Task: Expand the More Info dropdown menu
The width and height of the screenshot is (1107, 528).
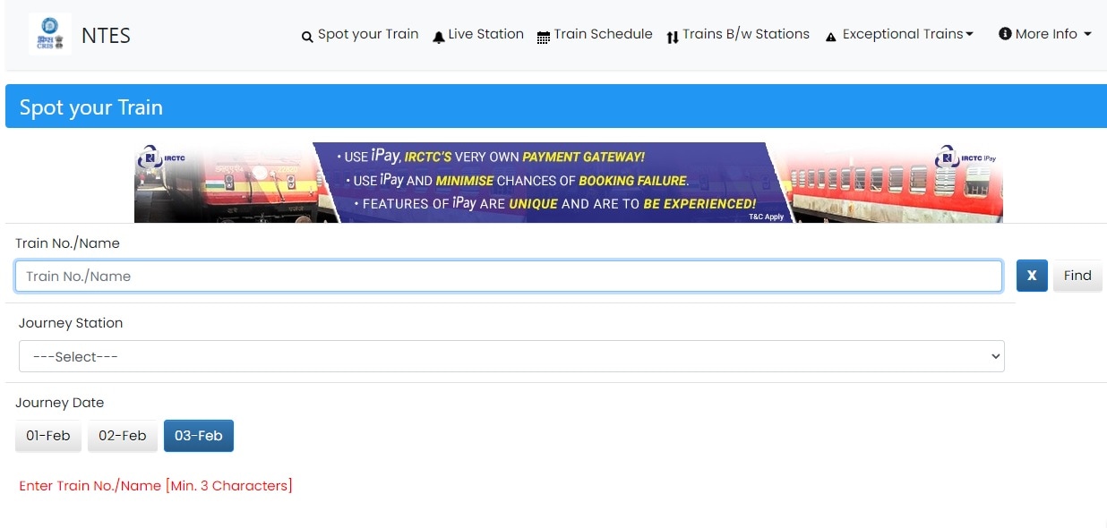Action: pyautogui.click(x=1045, y=34)
